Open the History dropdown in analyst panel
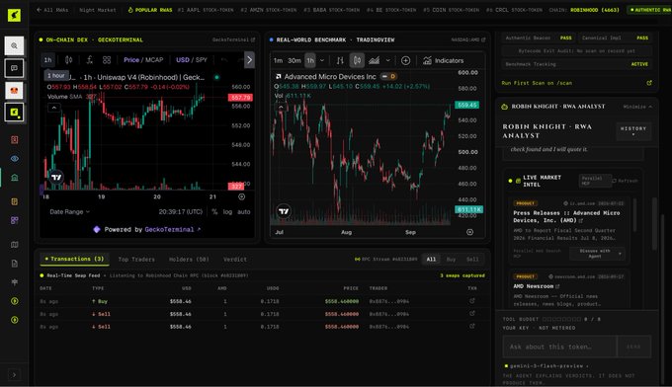Image resolution: width=672 pixels, height=387 pixels. point(633,131)
